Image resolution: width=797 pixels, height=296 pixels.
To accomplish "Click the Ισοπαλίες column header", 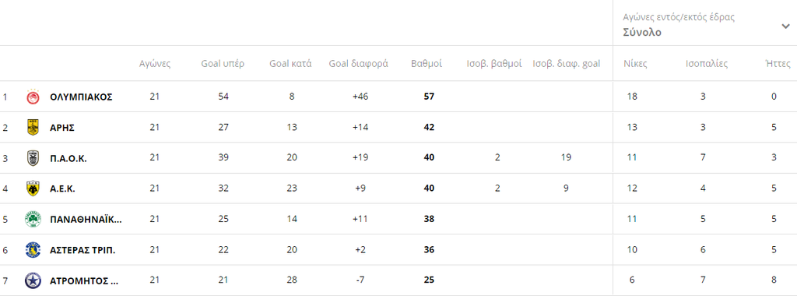I will 707,64.
